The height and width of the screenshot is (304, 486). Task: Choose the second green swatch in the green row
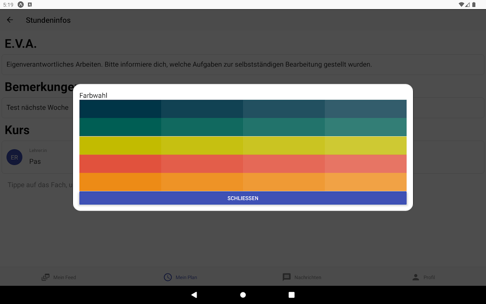[x=202, y=127]
